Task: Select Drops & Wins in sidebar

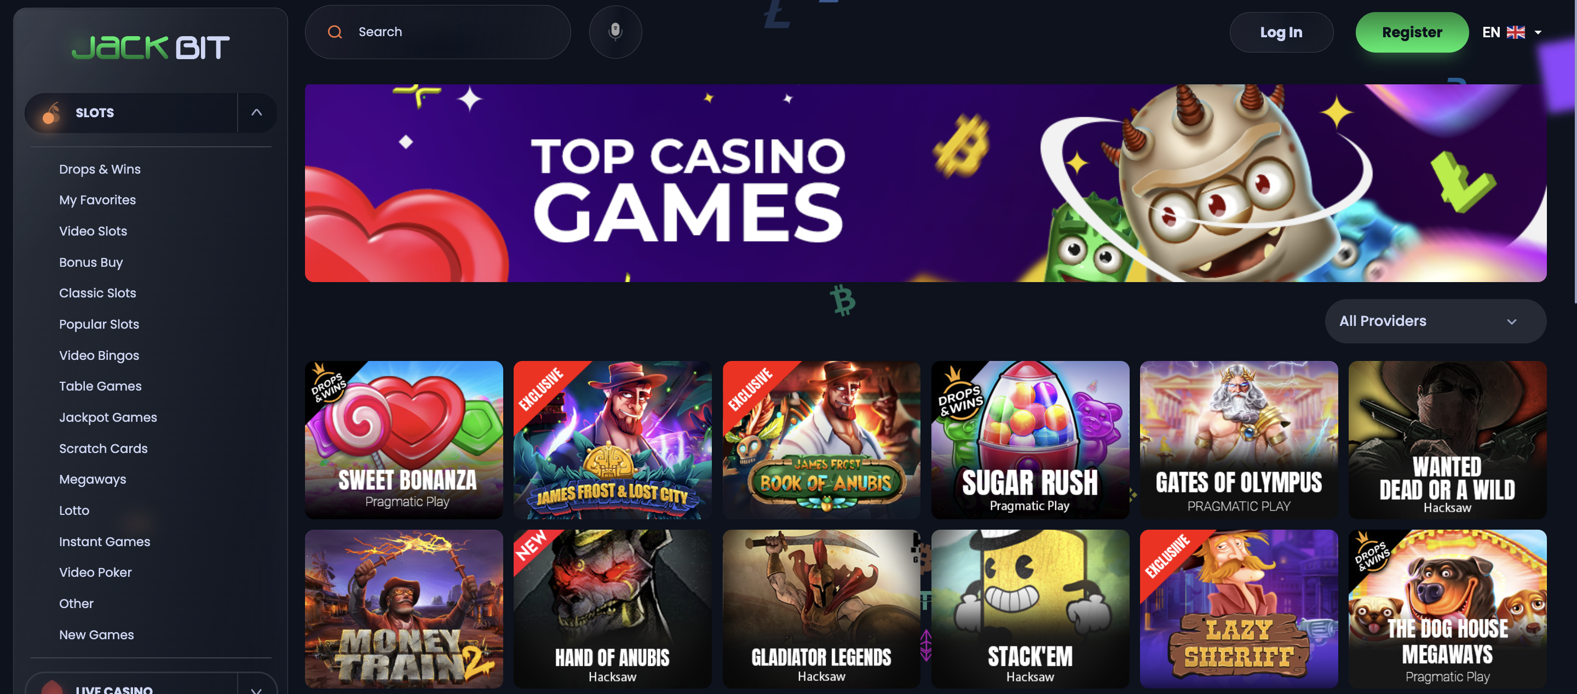Action: click(100, 169)
